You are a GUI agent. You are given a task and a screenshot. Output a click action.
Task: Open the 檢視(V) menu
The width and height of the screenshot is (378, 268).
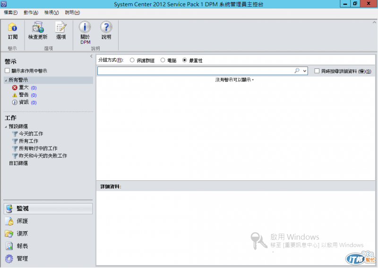pos(52,13)
